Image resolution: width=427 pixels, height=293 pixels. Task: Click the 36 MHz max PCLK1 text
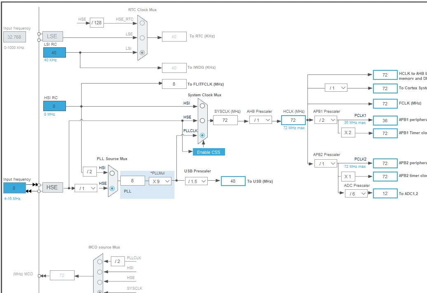(x=355, y=123)
